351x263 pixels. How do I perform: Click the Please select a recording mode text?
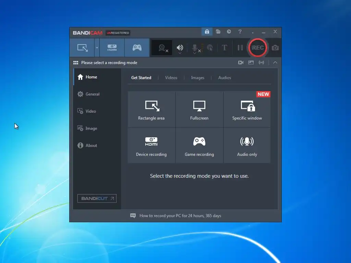(109, 63)
